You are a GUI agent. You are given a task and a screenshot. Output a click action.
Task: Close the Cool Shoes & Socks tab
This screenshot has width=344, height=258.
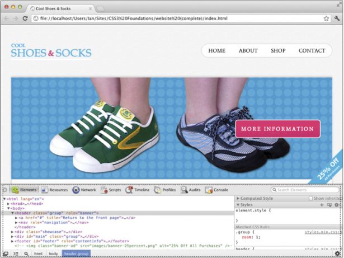[90, 8]
